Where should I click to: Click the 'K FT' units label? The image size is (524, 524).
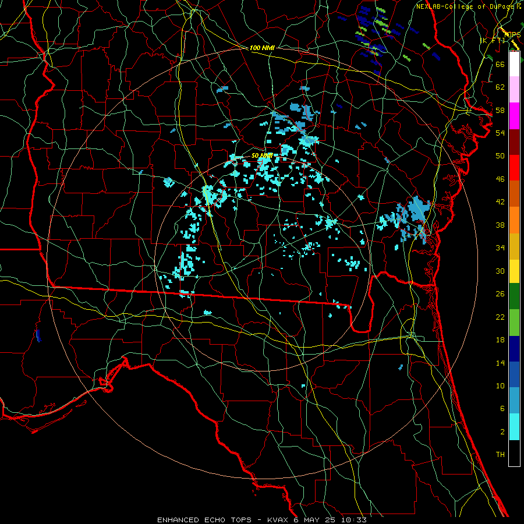[493, 41]
